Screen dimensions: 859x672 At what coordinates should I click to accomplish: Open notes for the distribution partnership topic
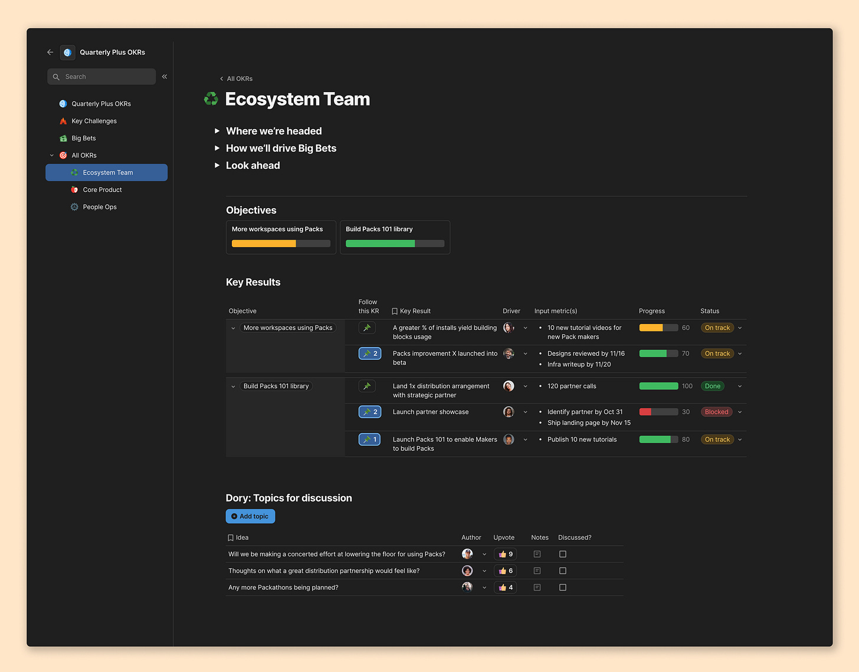tap(537, 571)
